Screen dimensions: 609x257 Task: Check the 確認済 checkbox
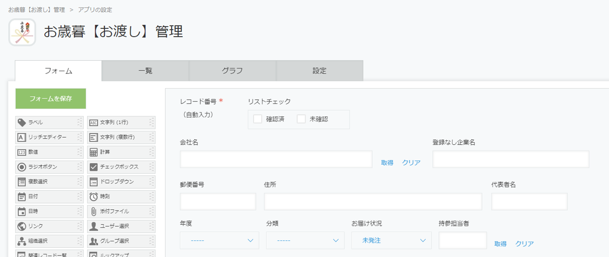(x=258, y=119)
